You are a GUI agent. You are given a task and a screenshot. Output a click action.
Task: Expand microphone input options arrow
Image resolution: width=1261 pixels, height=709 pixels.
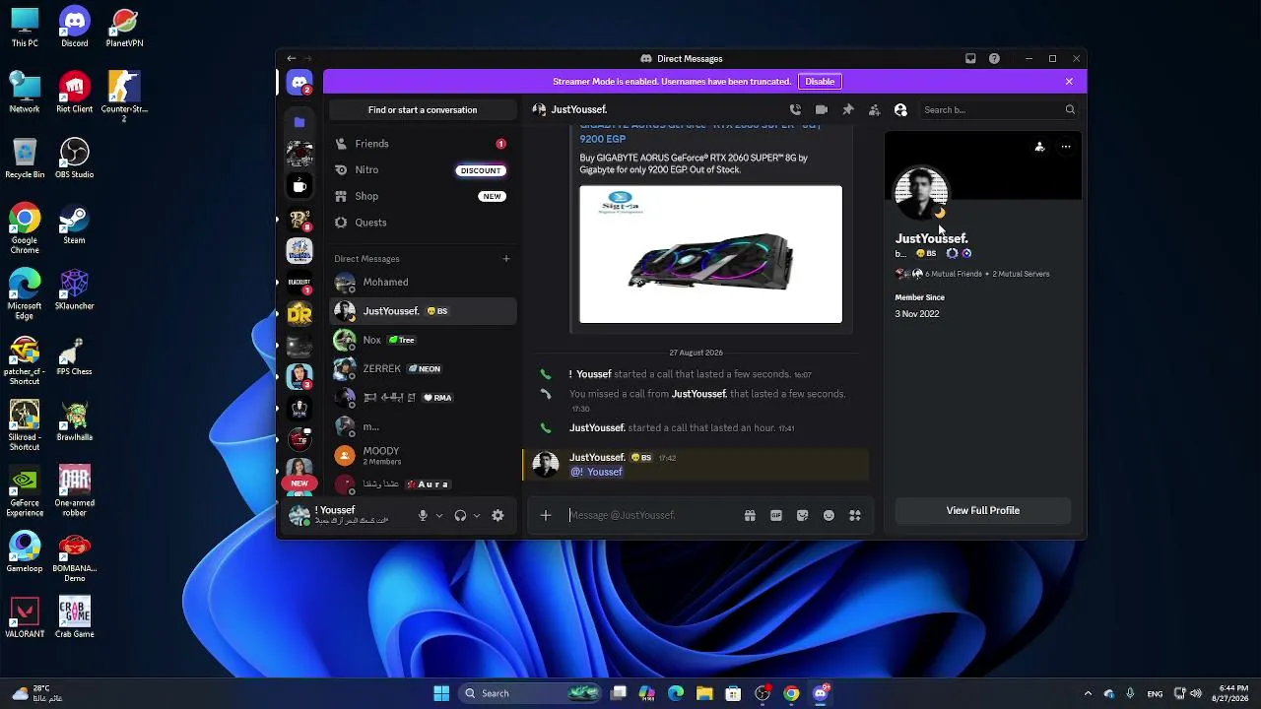coord(439,515)
